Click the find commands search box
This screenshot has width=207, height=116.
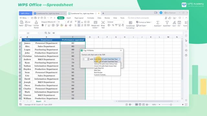pos(138,18)
